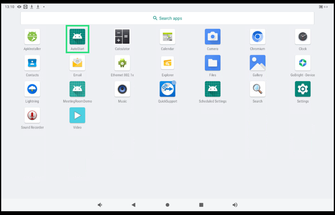
Task: Launch the Sound Recorder app
Action: click(x=32, y=115)
